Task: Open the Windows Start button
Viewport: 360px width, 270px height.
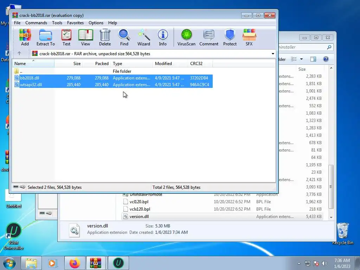Action: coord(9,263)
